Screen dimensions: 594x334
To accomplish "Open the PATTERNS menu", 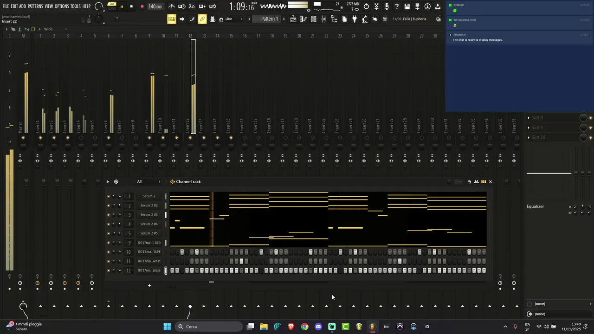I will pos(35,6).
